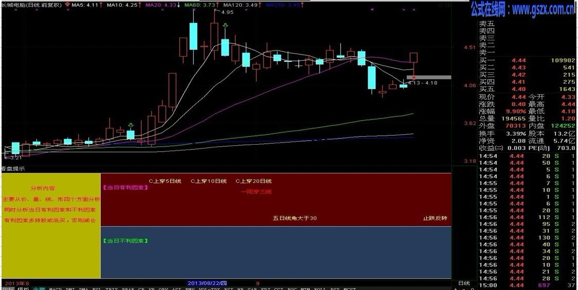Click the 【当日有利因素】 heading
This screenshot has width=578, height=290.
point(125,187)
